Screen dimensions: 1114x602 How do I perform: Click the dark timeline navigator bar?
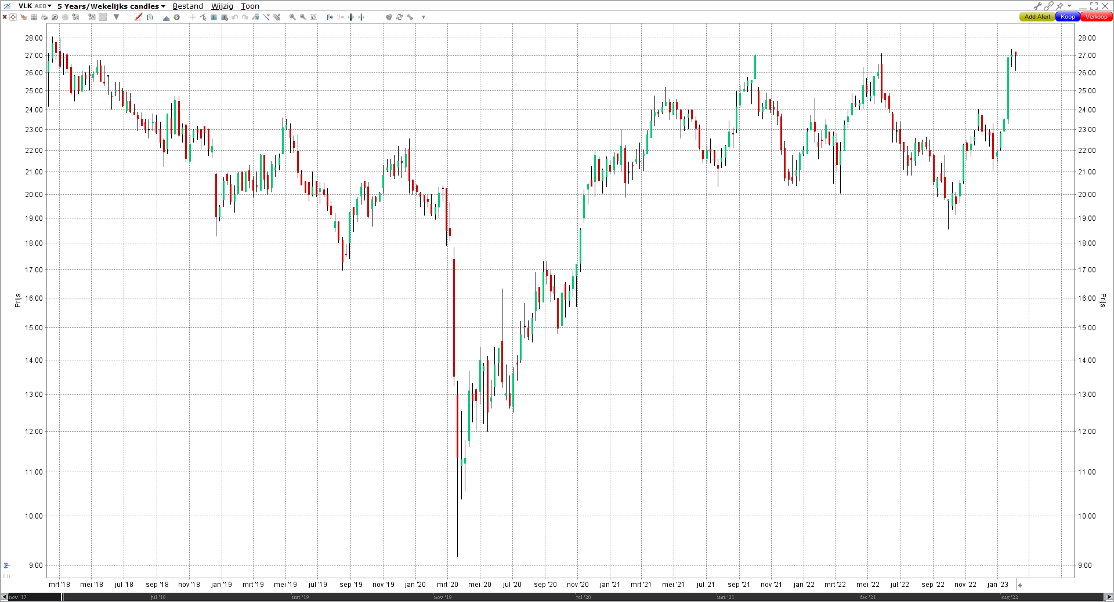point(583,597)
